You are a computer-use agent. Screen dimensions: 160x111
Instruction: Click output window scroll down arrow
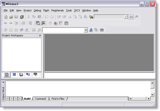coord(152,95)
